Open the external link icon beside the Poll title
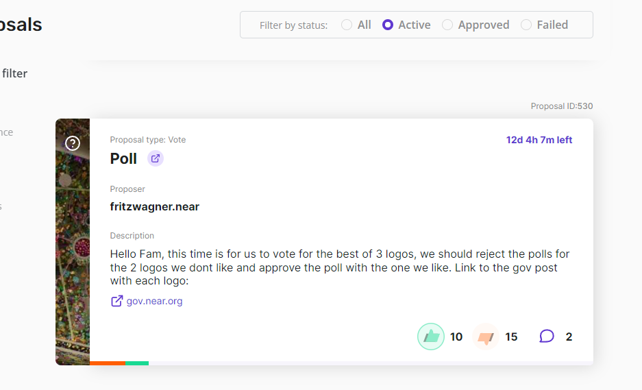Viewport: 642px width, 390px height. (x=156, y=158)
